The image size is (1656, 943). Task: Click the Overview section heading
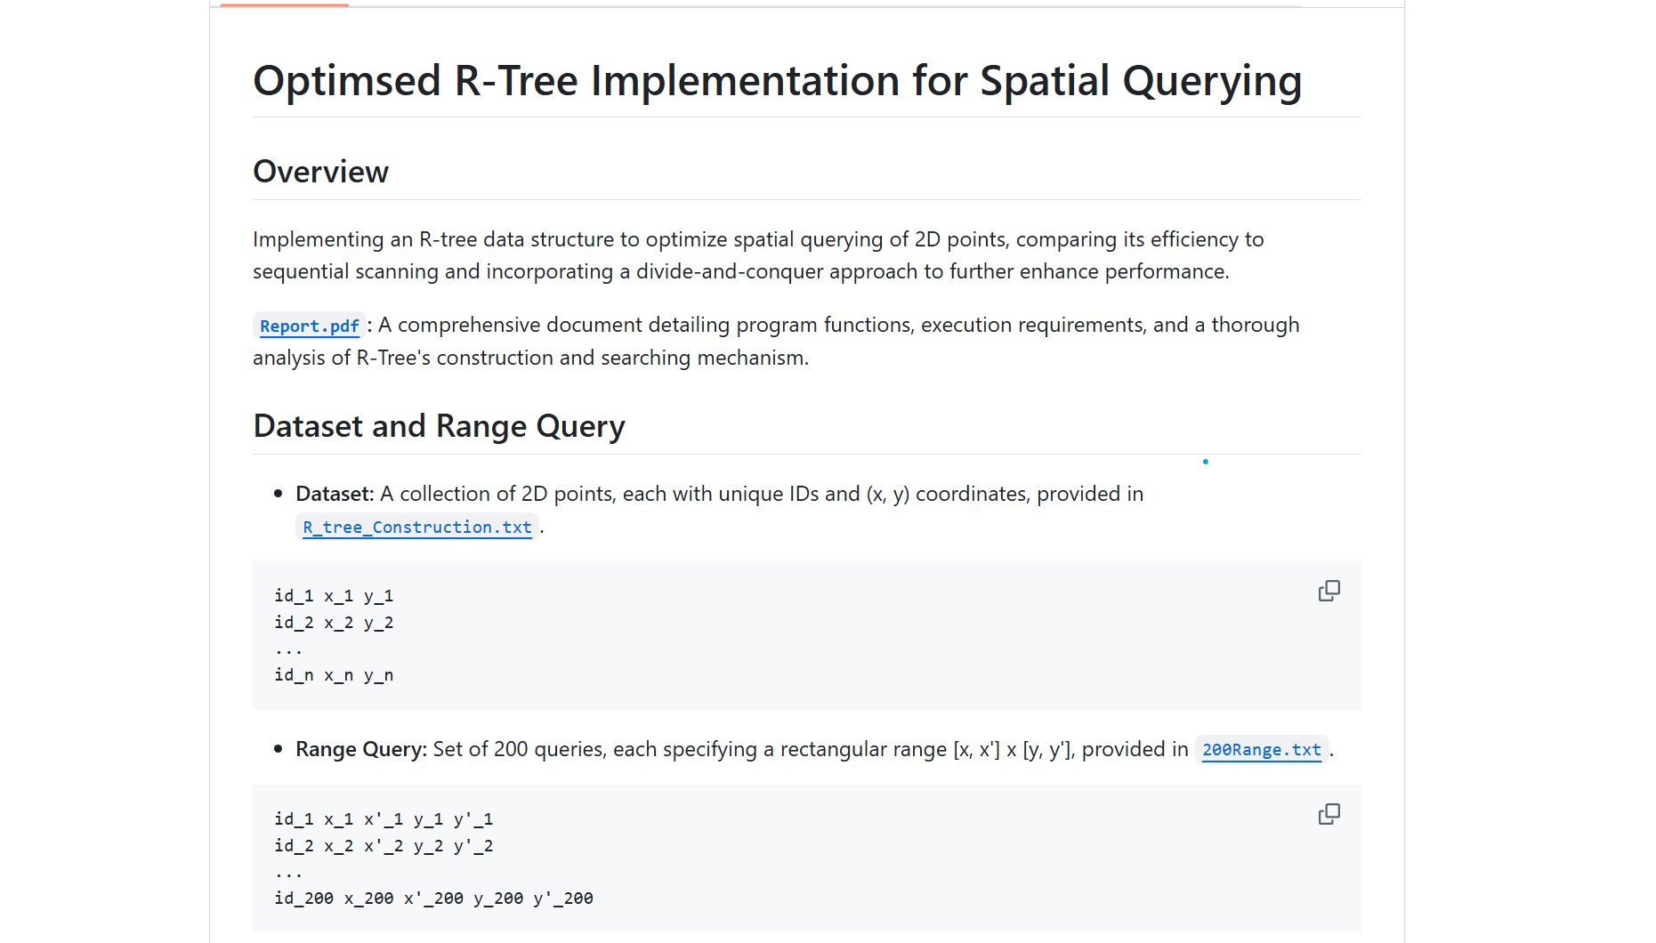(x=320, y=172)
